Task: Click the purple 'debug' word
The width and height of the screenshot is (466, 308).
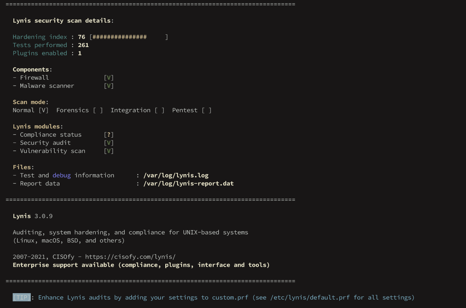Action: point(62,175)
